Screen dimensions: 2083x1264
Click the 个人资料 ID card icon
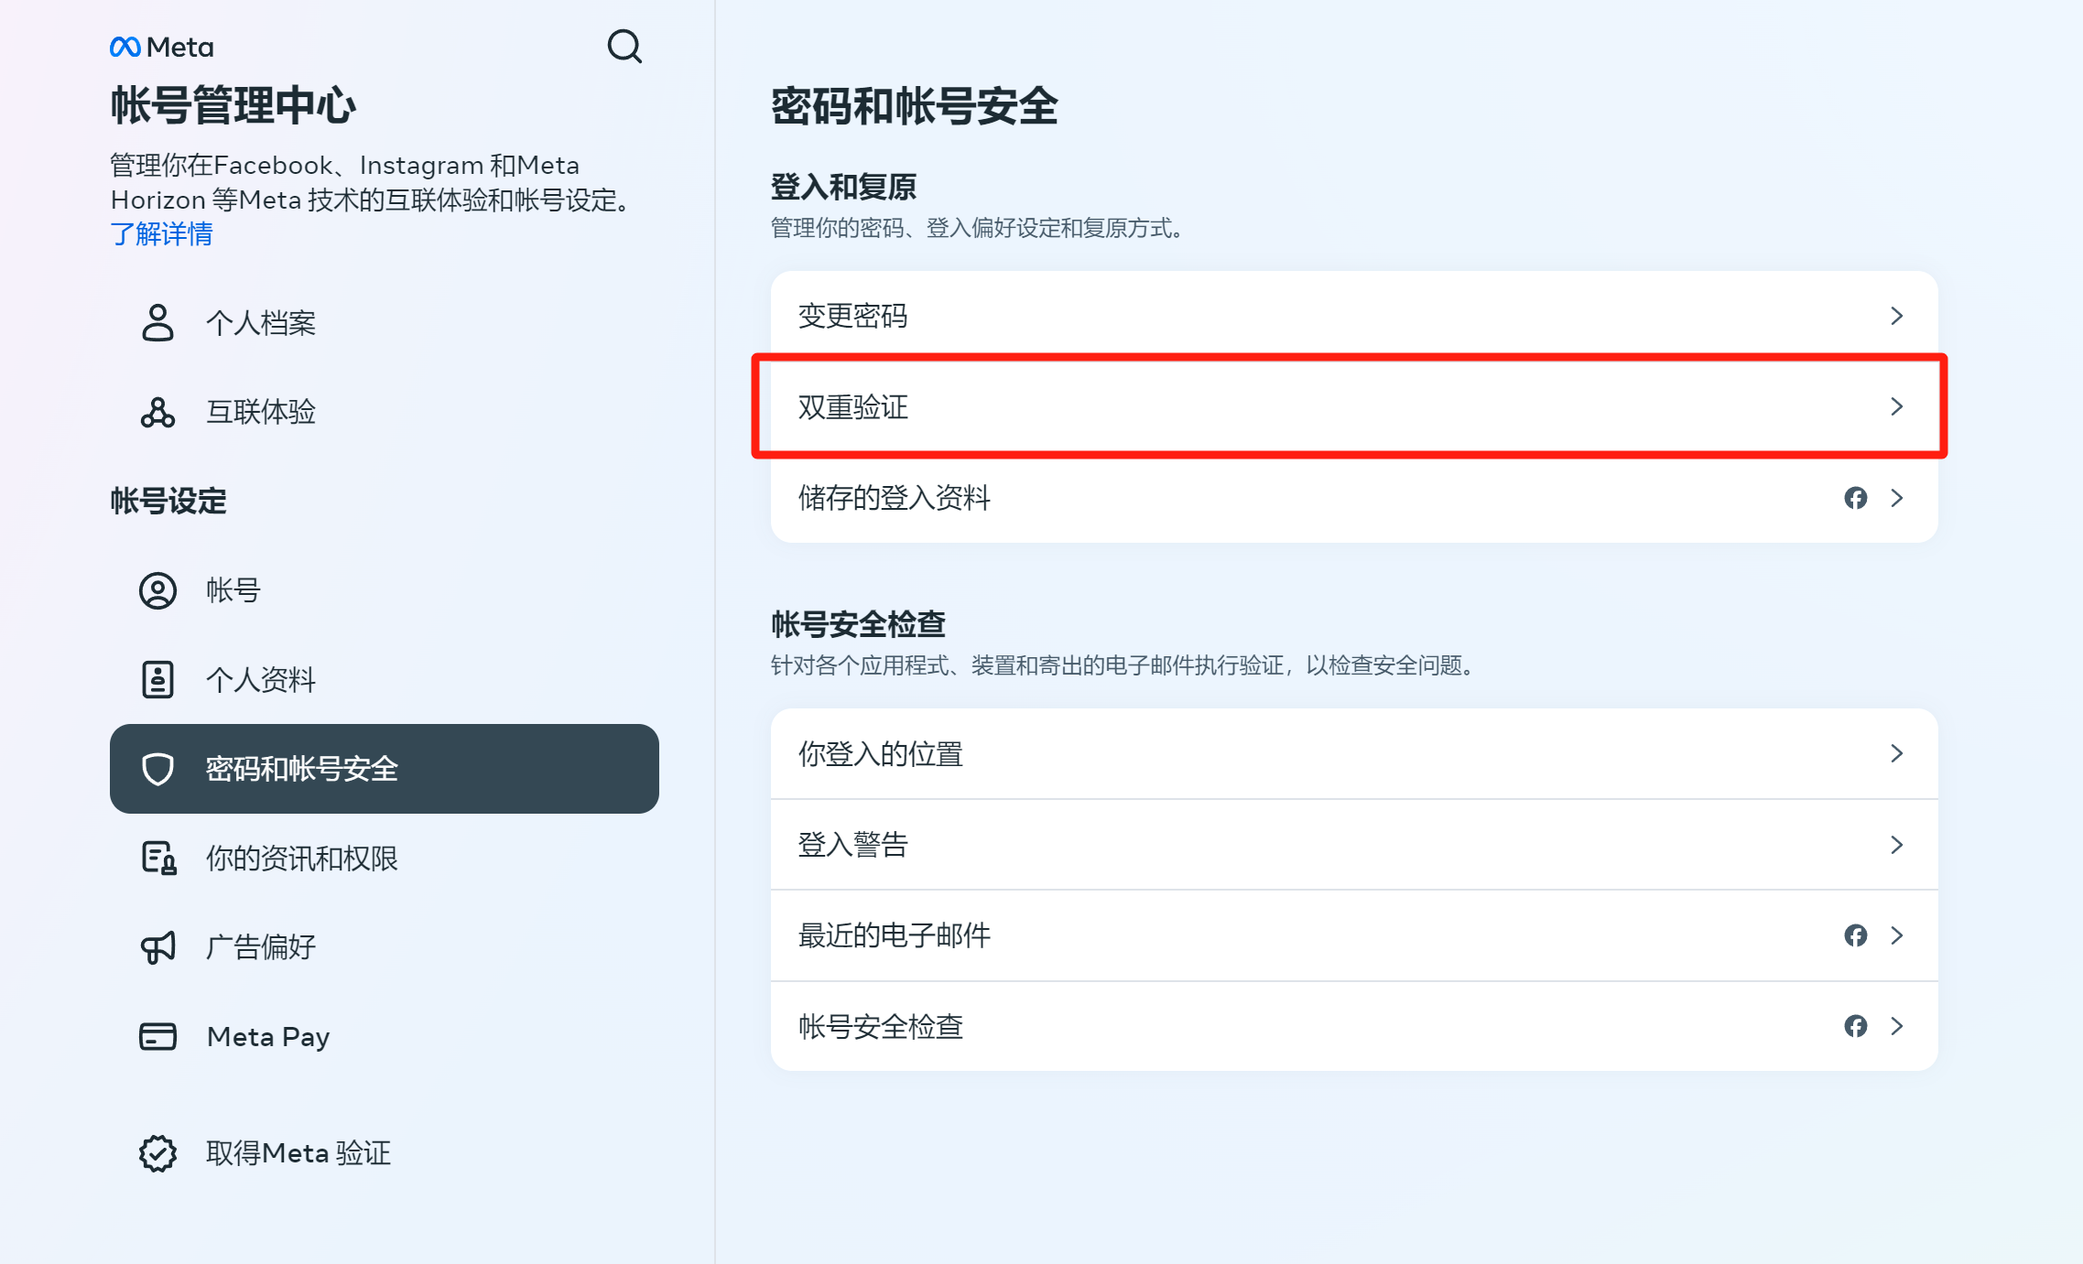pos(157,679)
